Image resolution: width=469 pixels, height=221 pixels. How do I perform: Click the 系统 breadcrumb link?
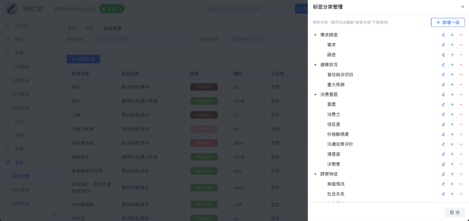tap(90, 29)
